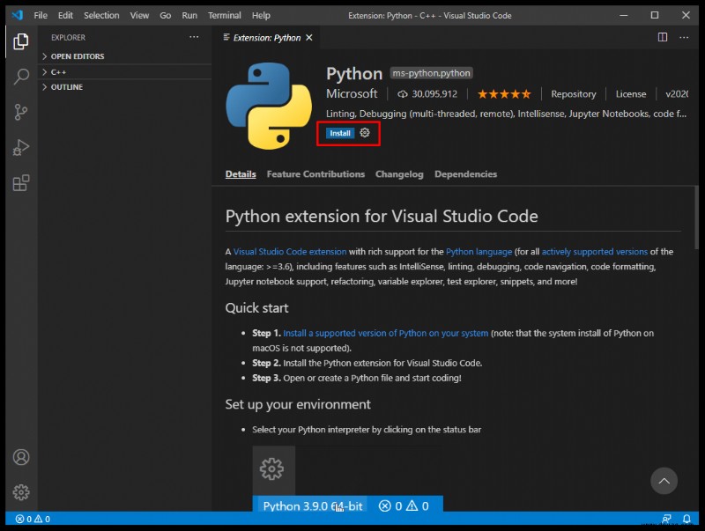Select the Extension: Python editor tab
Viewport: 705px width, 531px height.
266,37
